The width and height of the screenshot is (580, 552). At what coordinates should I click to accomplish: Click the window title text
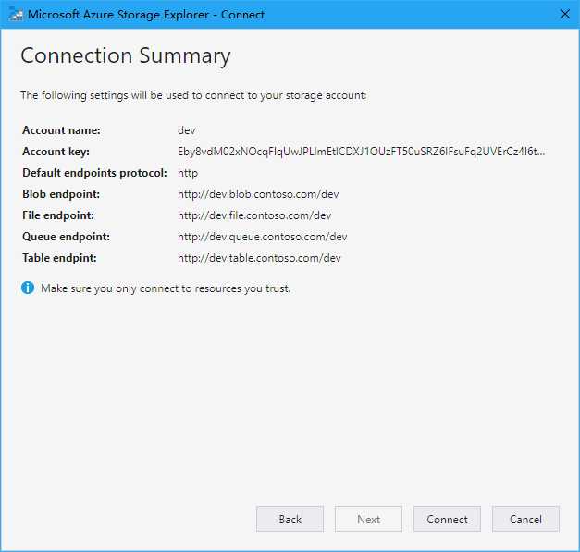click(146, 15)
